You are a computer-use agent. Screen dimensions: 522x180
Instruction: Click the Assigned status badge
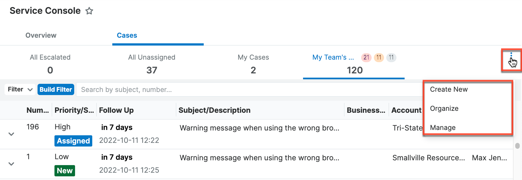click(73, 141)
